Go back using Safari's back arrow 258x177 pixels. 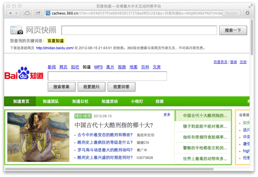click(x=10, y=13)
